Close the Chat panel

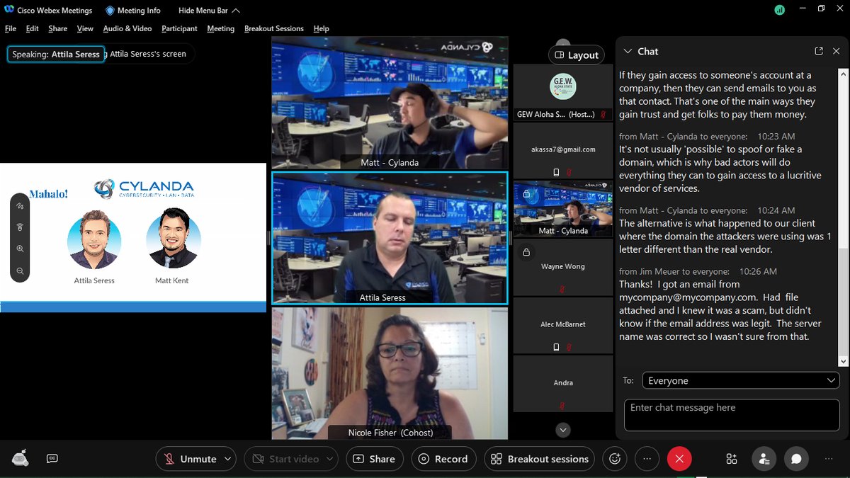tap(837, 51)
